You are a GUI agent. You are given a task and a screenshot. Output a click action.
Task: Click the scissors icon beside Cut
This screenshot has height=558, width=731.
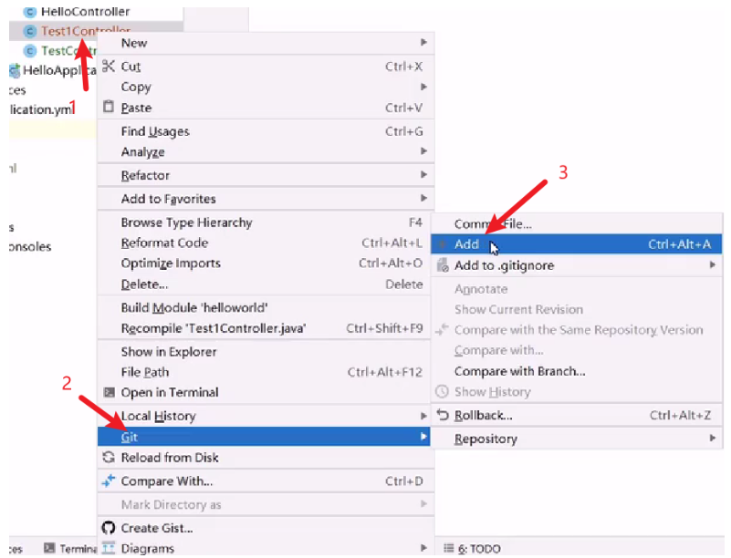(108, 67)
